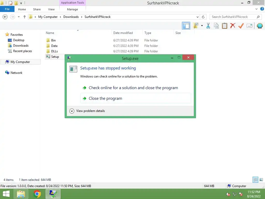Click the globe shell icon in toolbar
The width and height of the screenshot is (265, 199).
coord(260,26)
